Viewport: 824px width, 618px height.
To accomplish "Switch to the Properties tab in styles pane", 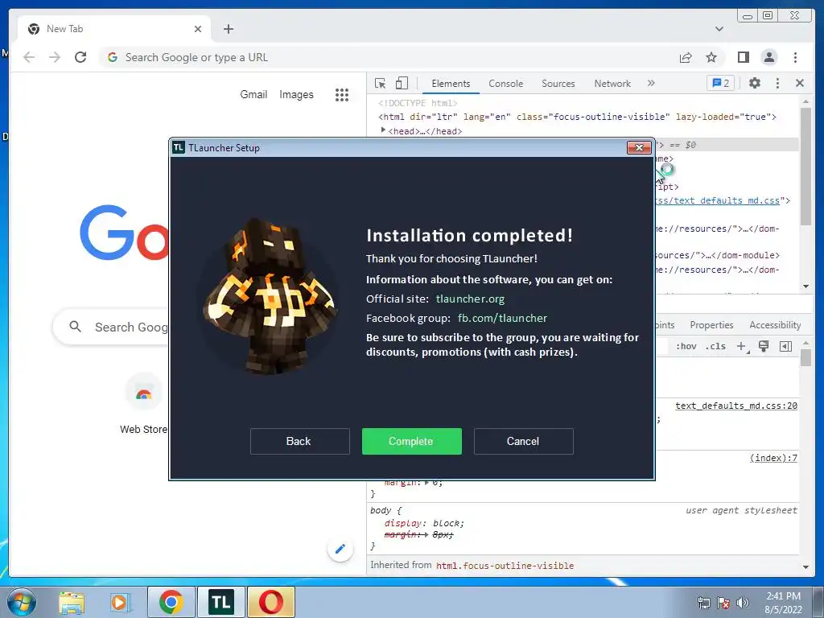I will tap(711, 325).
